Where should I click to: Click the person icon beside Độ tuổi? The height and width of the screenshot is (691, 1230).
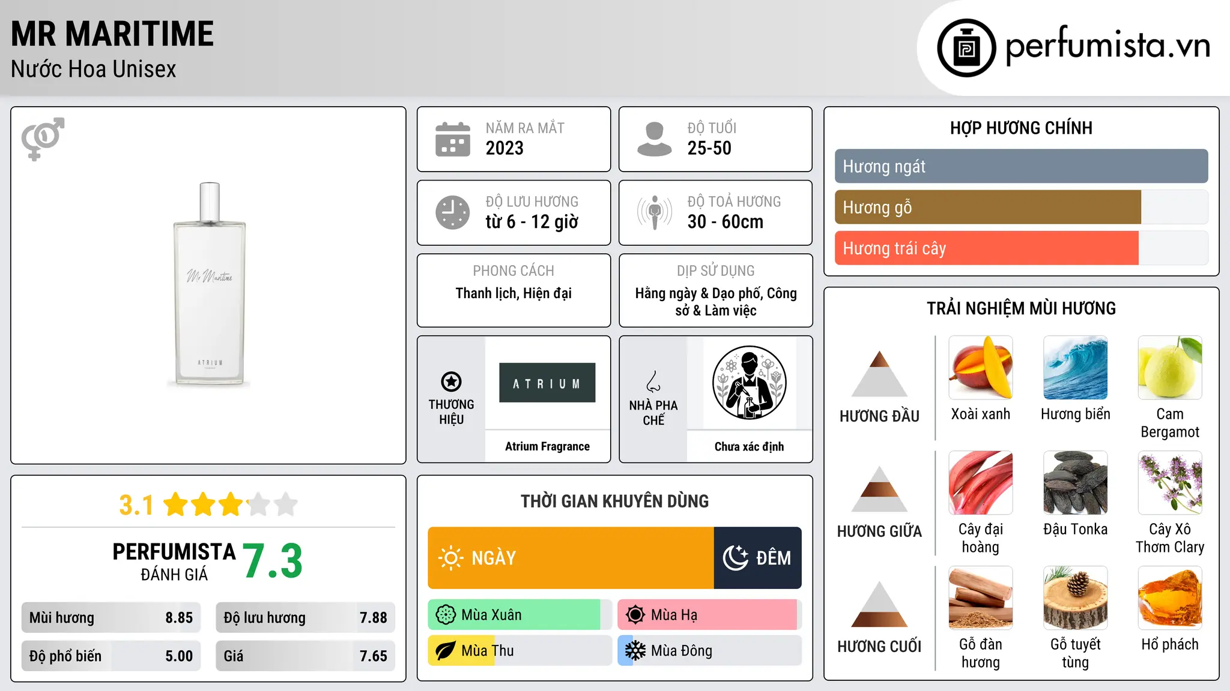click(x=655, y=139)
